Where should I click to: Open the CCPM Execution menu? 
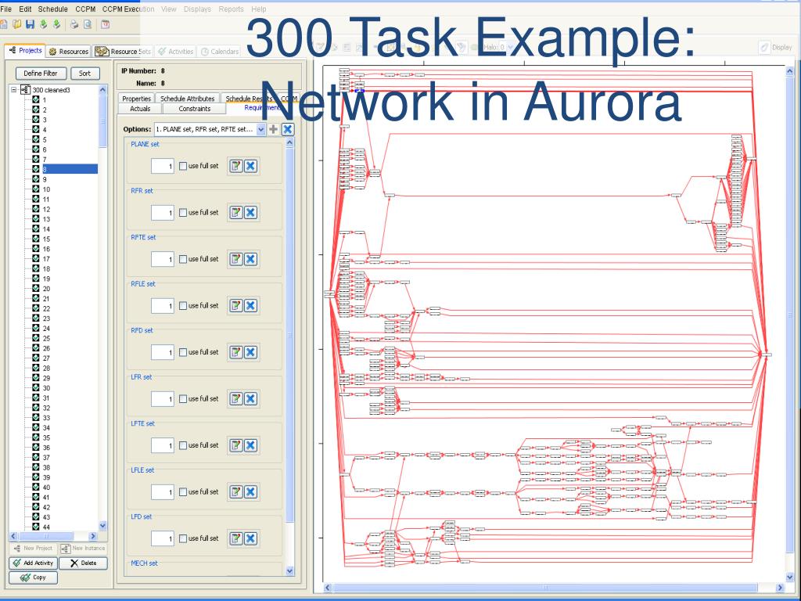click(x=128, y=9)
